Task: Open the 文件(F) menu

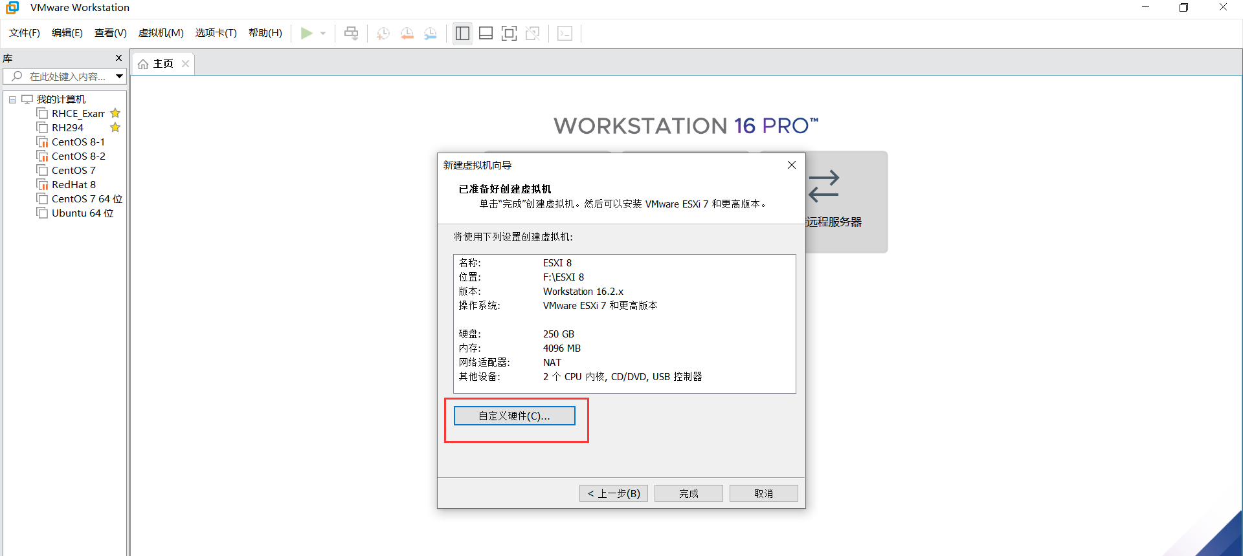Action: (25, 33)
